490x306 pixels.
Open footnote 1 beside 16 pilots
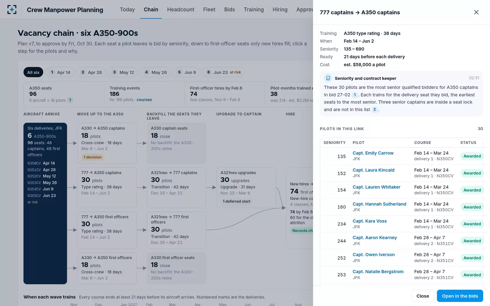tap(70, 100)
